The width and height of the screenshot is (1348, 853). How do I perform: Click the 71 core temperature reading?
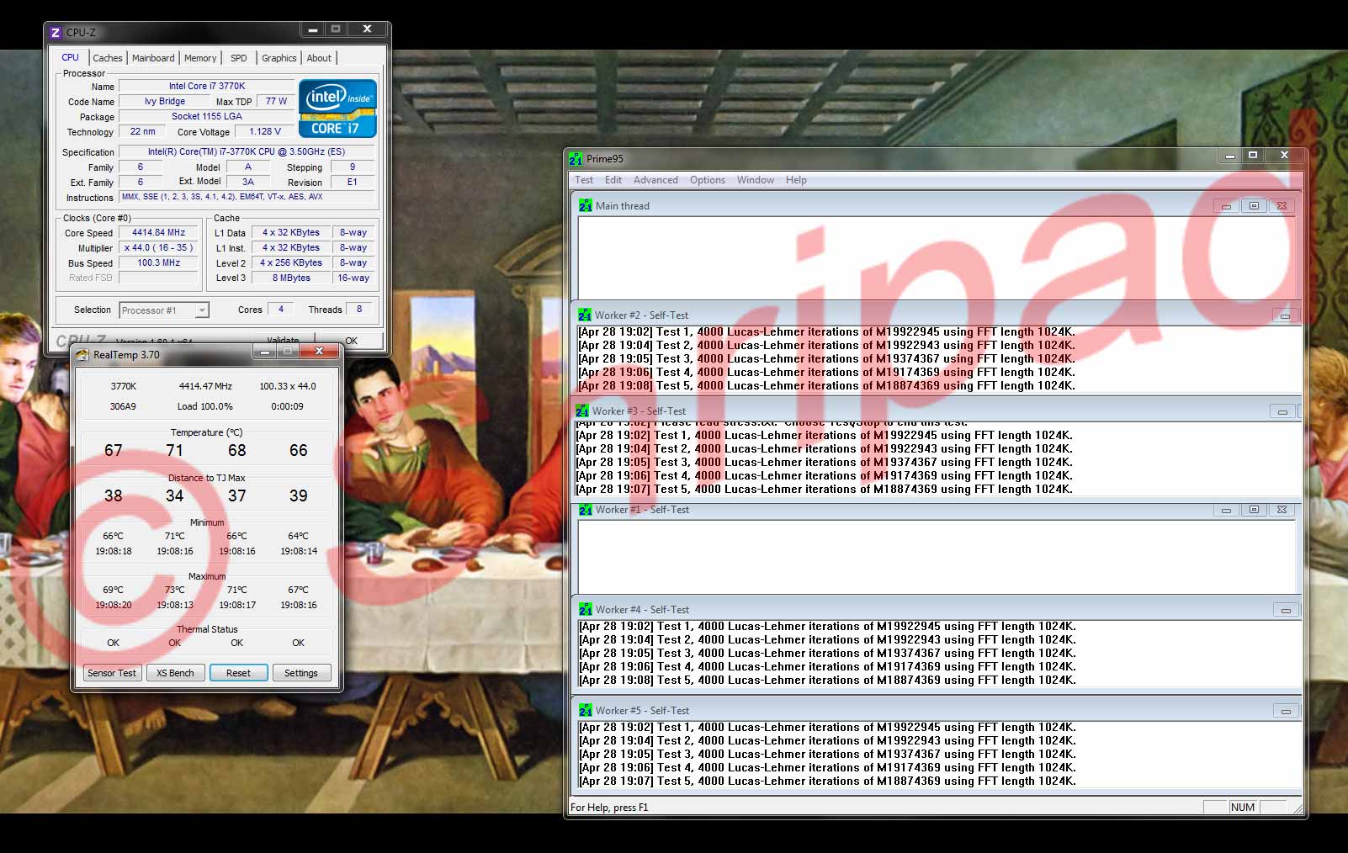click(175, 450)
